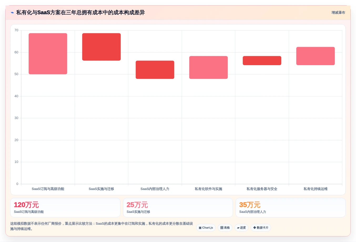Click the SaaS订阅与高级功能 waterfall bar
The height and width of the screenshot is (242, 356).
pos(48,54)
